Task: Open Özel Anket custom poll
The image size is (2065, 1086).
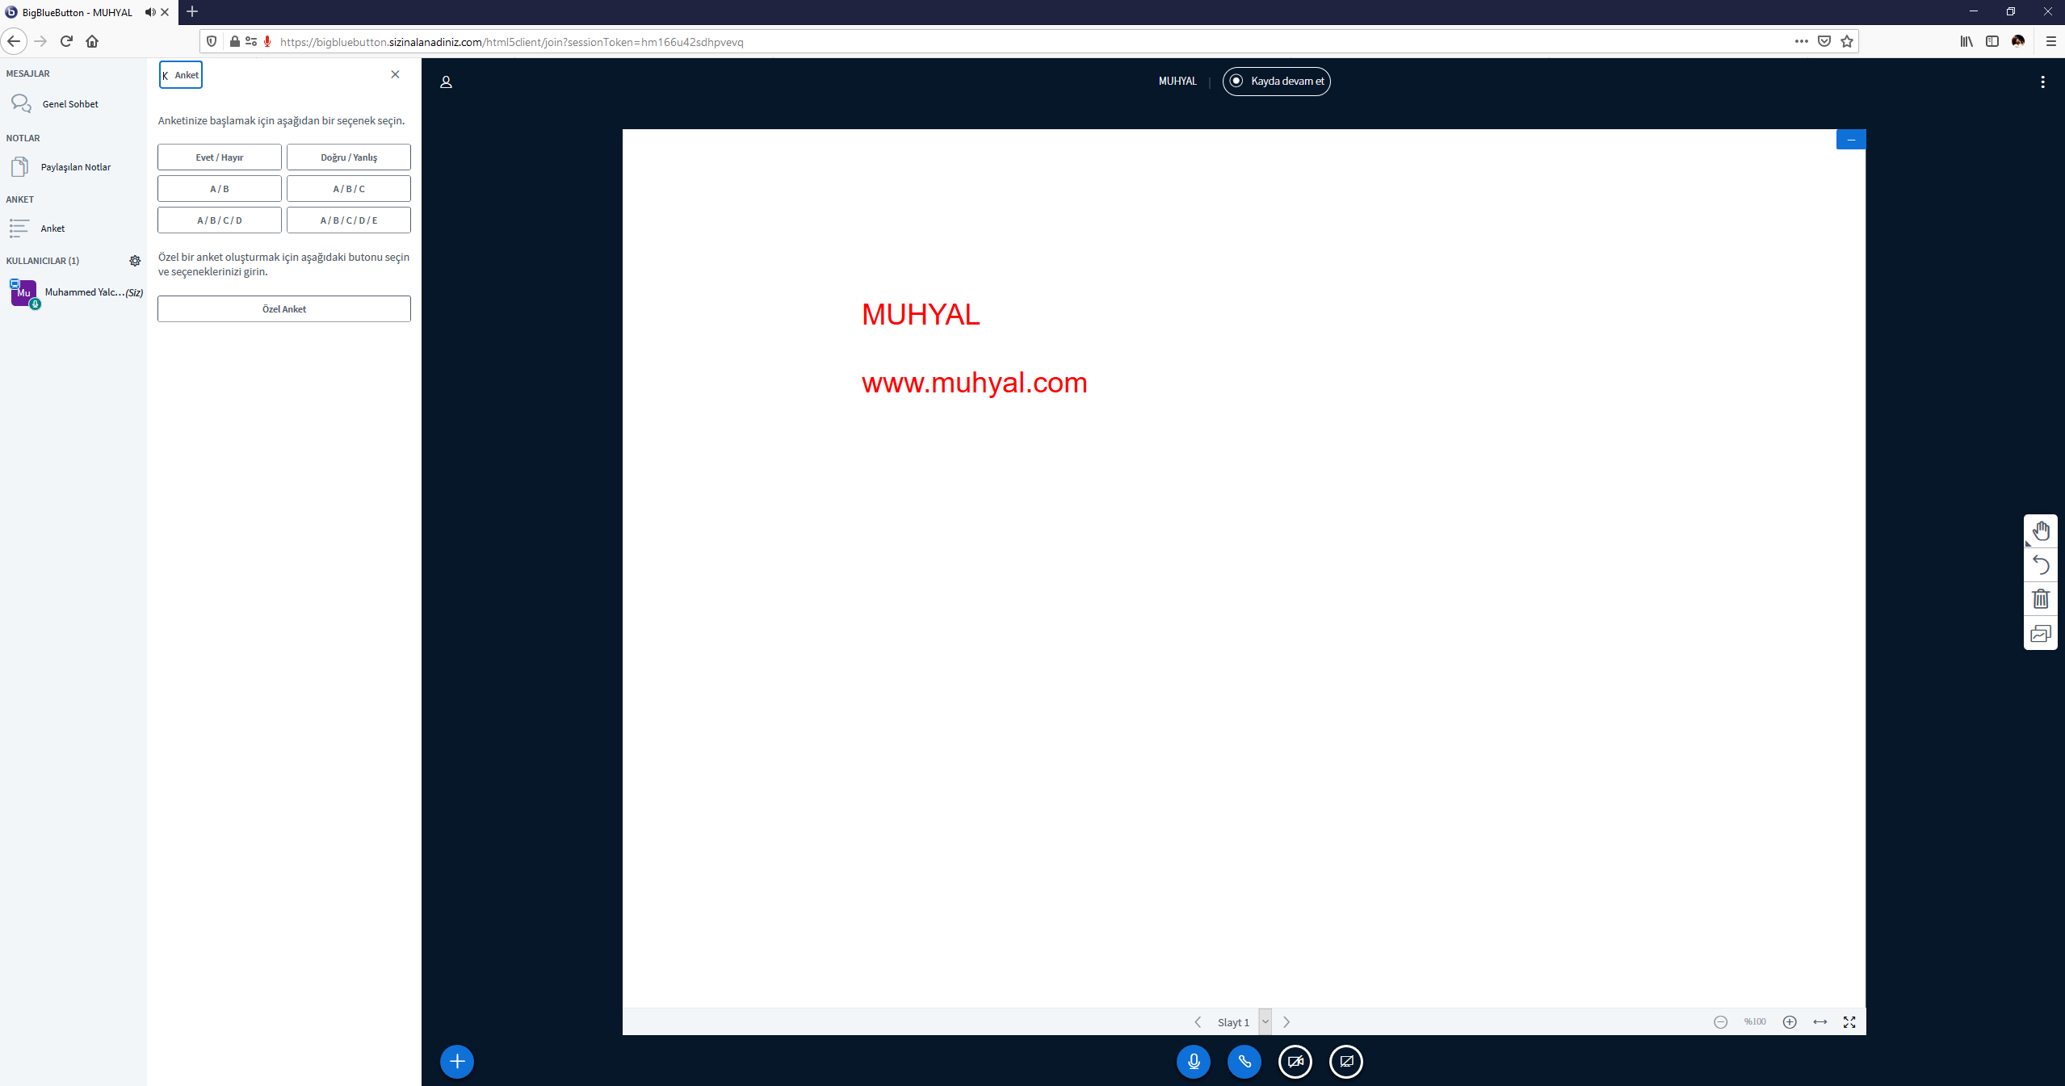Action: [x=284, y=309]
